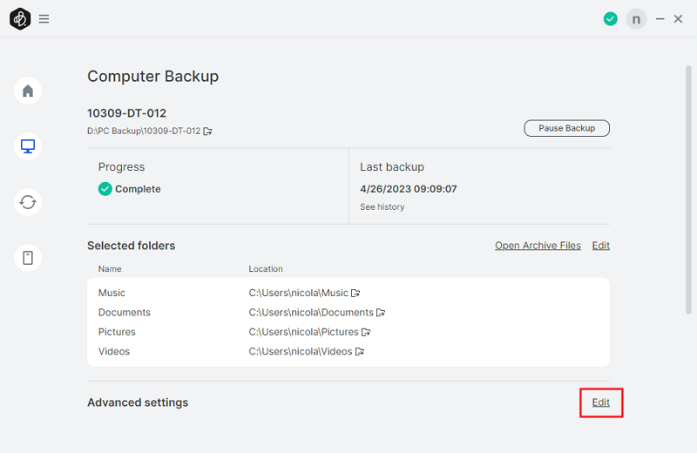Open Music folder location icon
This screenshot has width=697, height=453.
pyautogui.click(x=355, y=293)
